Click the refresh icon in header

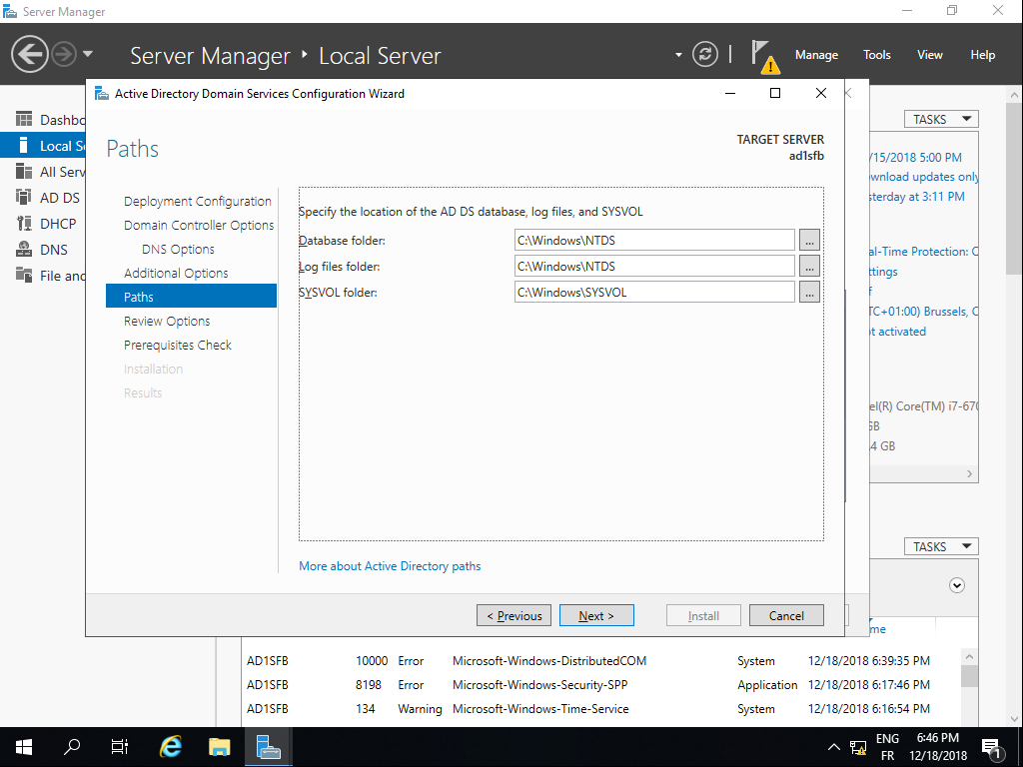point(705,54)
